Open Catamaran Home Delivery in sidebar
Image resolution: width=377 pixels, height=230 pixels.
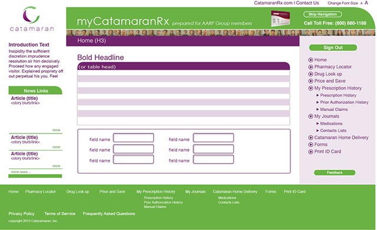[x=341, y=138]
